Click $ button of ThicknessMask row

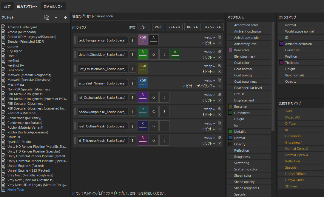point(132,141)
